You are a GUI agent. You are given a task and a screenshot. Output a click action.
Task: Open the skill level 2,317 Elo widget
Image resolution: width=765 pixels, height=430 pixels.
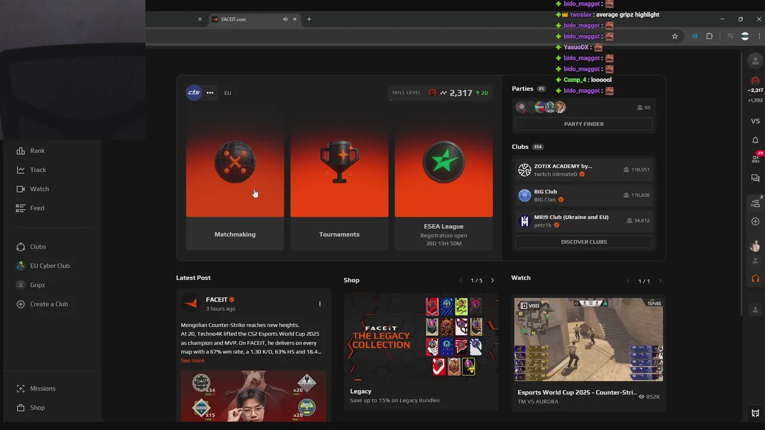coord(440,93)
